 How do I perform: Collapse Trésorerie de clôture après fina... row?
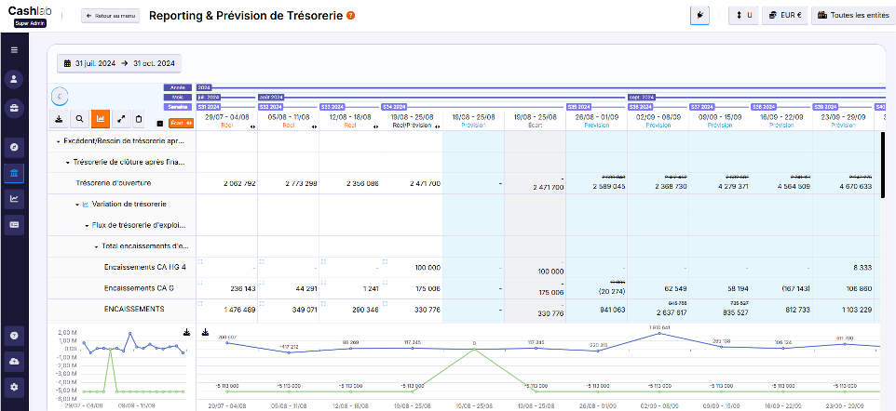click(x=68, y=162)
